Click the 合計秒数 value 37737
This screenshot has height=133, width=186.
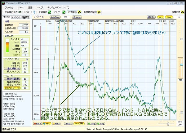click(x=24, y=25)
